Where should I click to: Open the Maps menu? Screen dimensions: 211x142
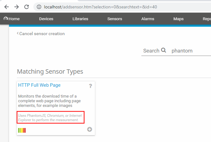178,19
